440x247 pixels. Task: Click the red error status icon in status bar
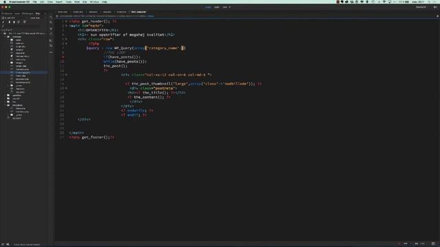399,244
